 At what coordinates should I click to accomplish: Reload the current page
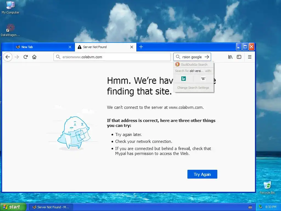[26, 57]
